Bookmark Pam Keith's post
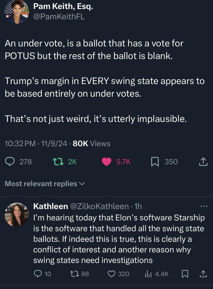Viewport: 213px width, 289px height. click(x=154, y=162)
